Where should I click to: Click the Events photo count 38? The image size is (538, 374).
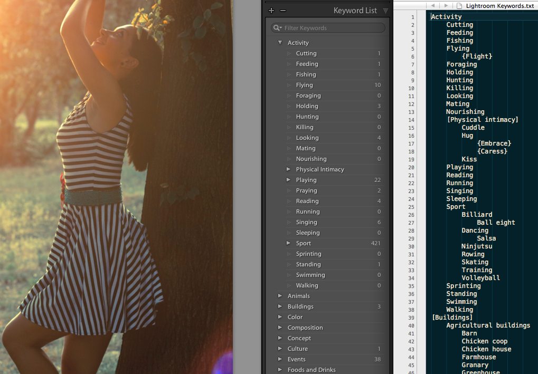point(377,359)
